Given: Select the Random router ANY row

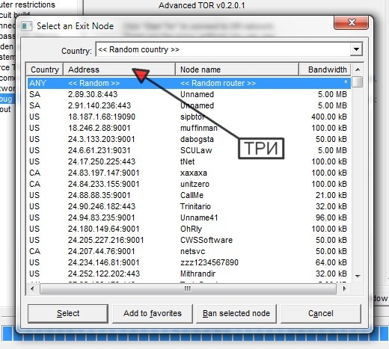Looking at the screenshot, I should tap(189, 83).
